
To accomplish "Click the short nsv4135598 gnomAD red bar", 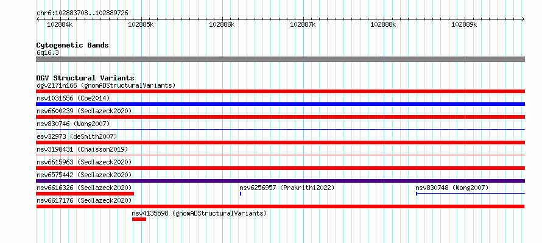I will click(x=139, y=219).
